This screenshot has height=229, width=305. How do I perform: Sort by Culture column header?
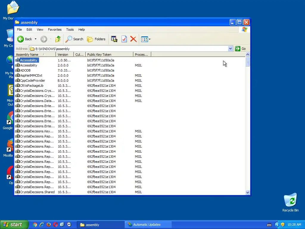(x=80, y=55)
